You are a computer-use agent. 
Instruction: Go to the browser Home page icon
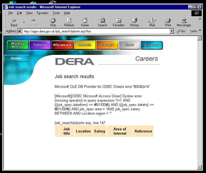[x=85, y=22]
